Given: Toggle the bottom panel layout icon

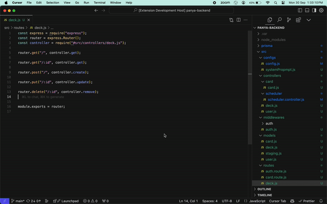Looking at the screenshot, I should (x=307, y=10).
